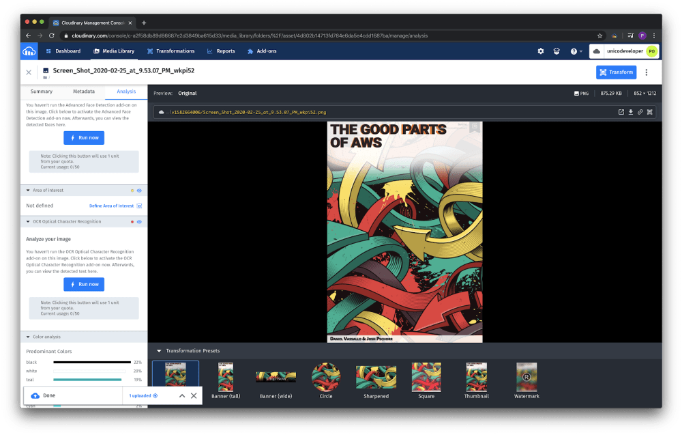Click the black predominant color bar
Screen dimensions: 682x435
coord(92,363)
